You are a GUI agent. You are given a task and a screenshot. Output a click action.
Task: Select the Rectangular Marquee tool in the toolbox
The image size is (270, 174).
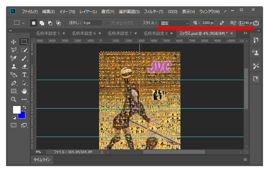tap(24, 42)
